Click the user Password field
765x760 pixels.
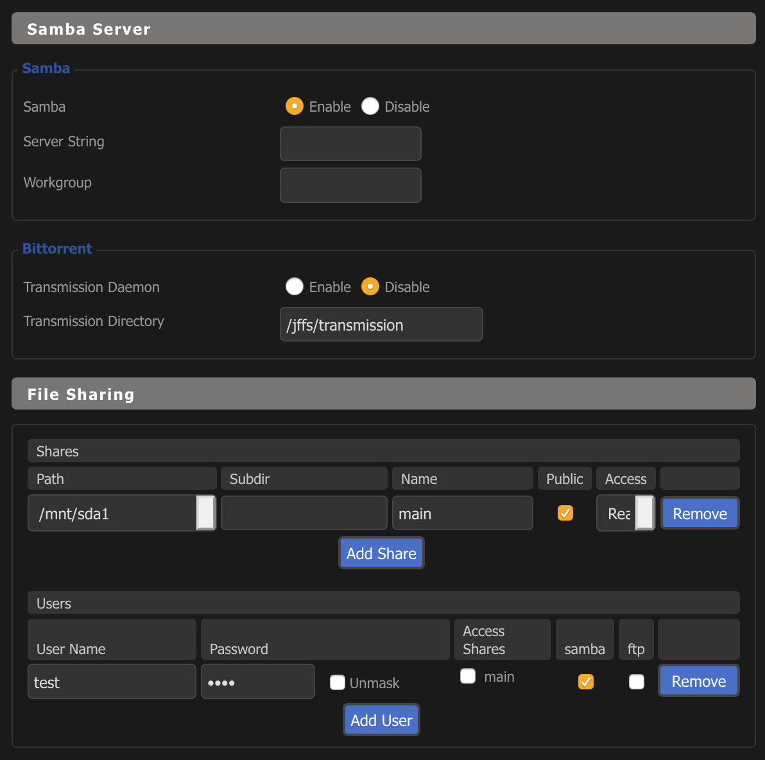coord(257,682)
